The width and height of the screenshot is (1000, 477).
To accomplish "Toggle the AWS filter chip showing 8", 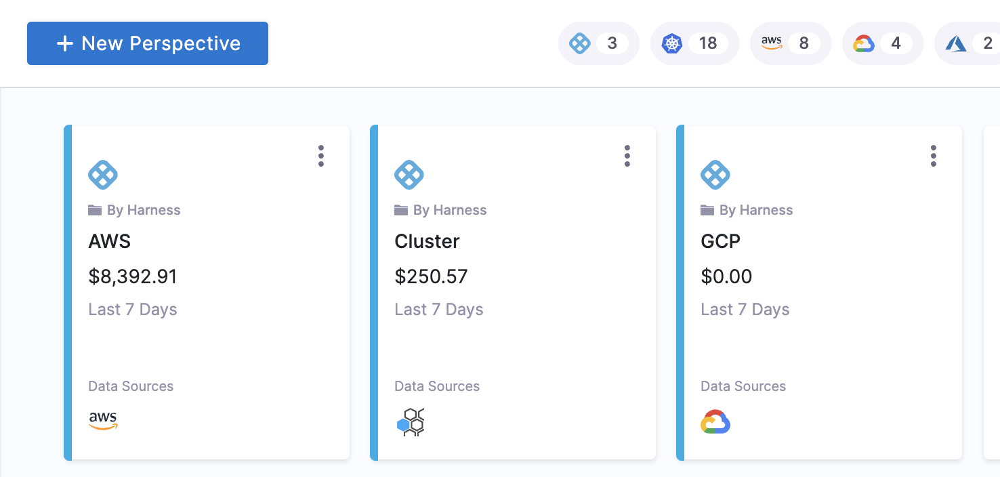I will (x=790, y=43).
